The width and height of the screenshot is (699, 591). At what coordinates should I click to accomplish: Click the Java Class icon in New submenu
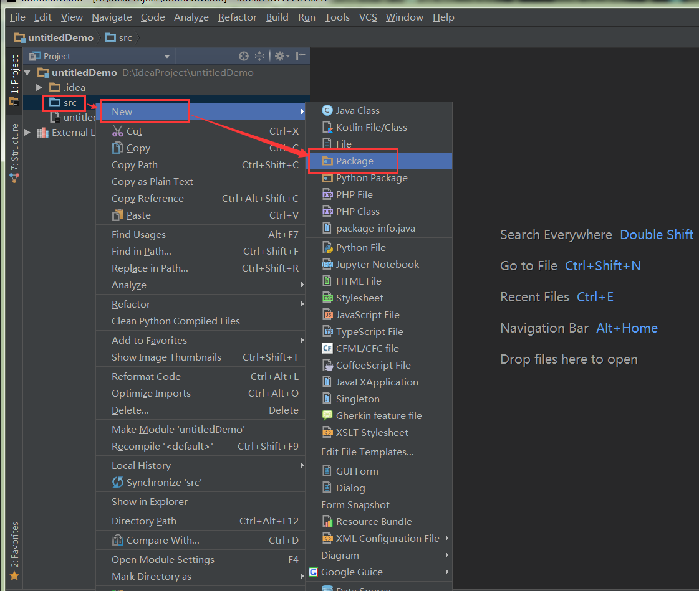tap(327, 111)
